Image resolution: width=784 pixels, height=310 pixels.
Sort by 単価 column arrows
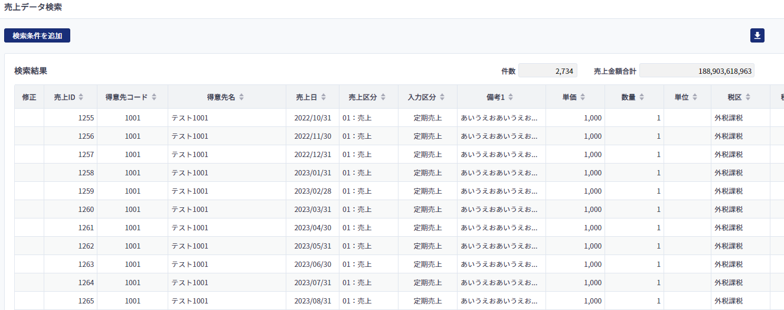[x=583, y=97]
